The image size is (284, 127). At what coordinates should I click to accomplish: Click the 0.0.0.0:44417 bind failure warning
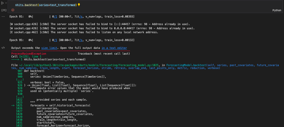[102, 28]
